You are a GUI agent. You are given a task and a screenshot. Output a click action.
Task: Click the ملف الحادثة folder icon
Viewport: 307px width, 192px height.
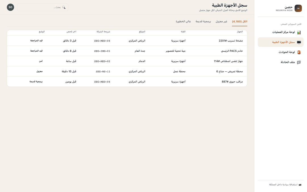tap(299, 62)
